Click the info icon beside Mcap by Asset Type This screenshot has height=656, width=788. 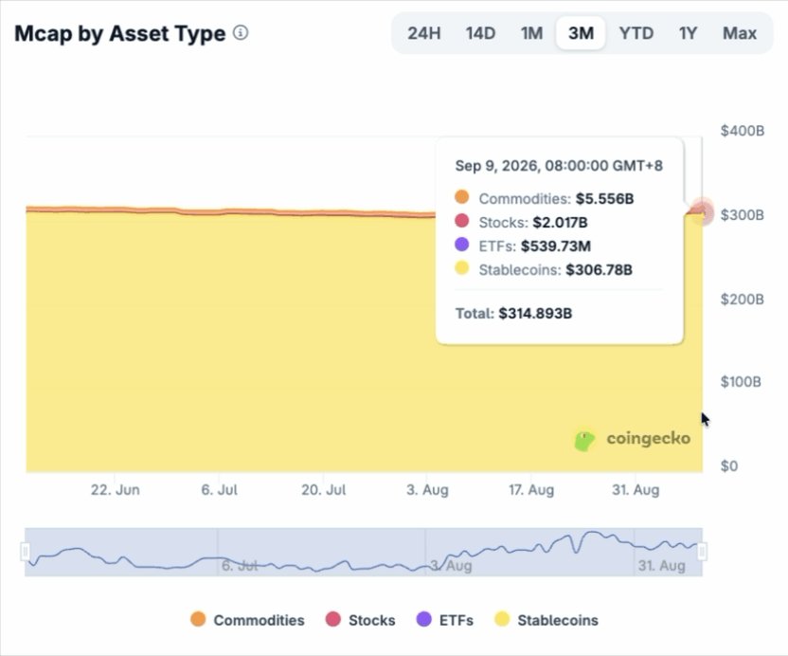click(x=241, y=33)
